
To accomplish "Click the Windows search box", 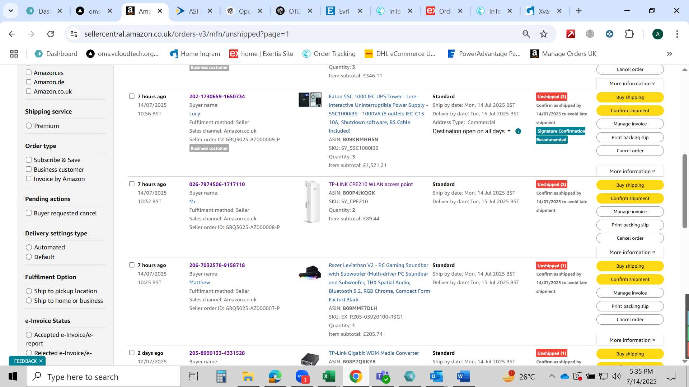I will point(103,377).
